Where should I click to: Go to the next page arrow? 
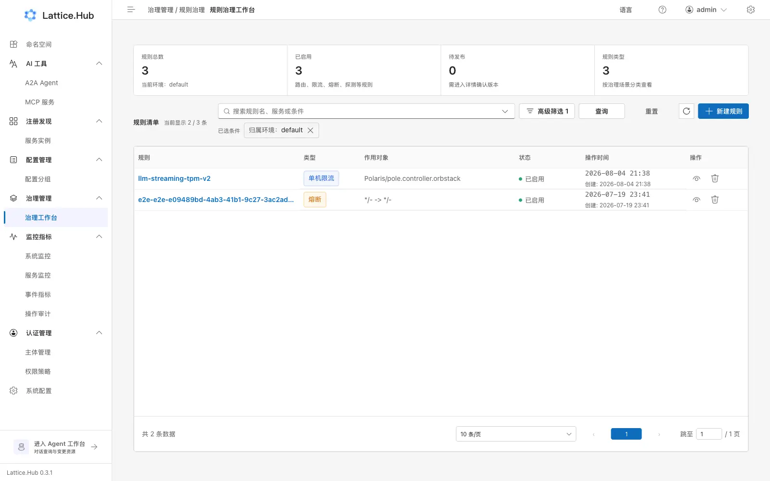(659, 434)
